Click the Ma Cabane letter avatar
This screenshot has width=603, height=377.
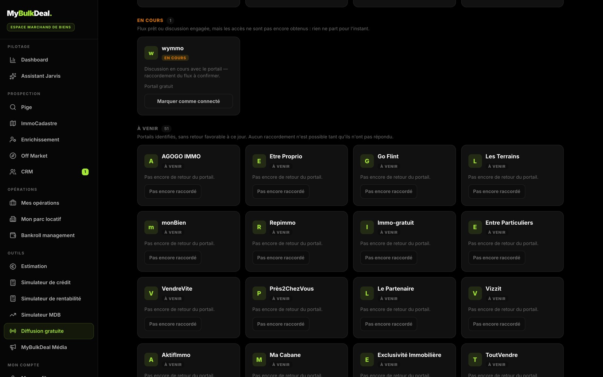259,360
